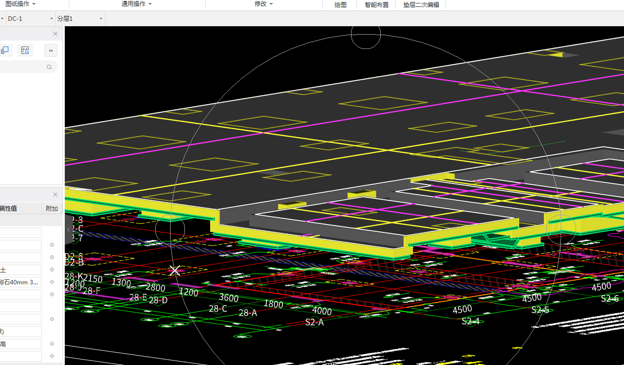Click axis label S2-5 in drawing

pos(540,310)
